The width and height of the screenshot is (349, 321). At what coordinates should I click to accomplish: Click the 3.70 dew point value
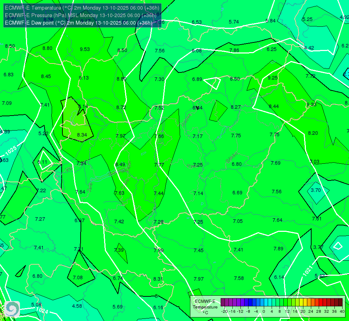pyautogui.click(x=315, y=190)
